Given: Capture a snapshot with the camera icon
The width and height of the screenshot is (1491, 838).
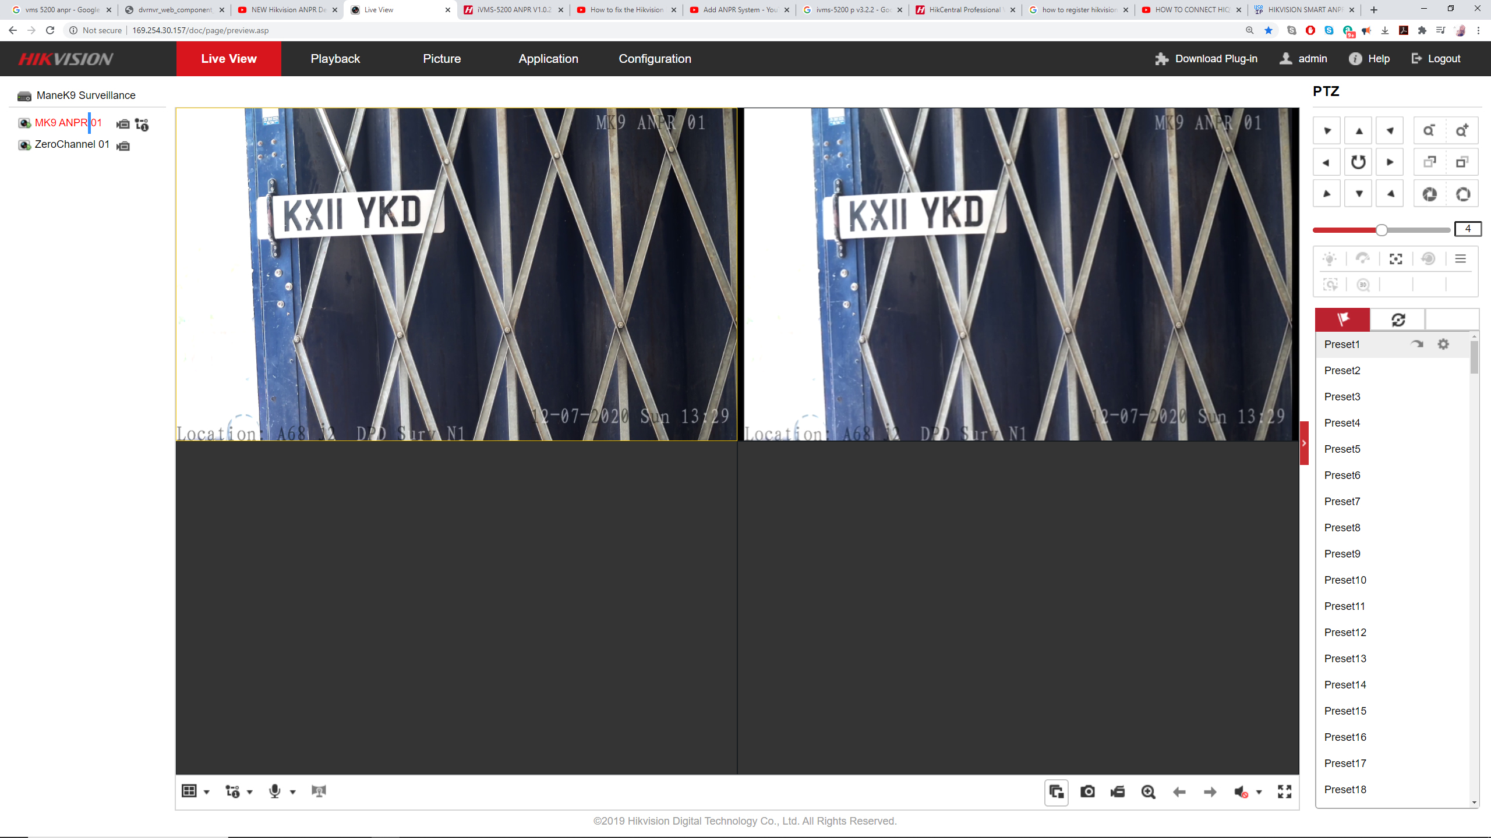Looking at the screenshot, I should click(1087, 791).
